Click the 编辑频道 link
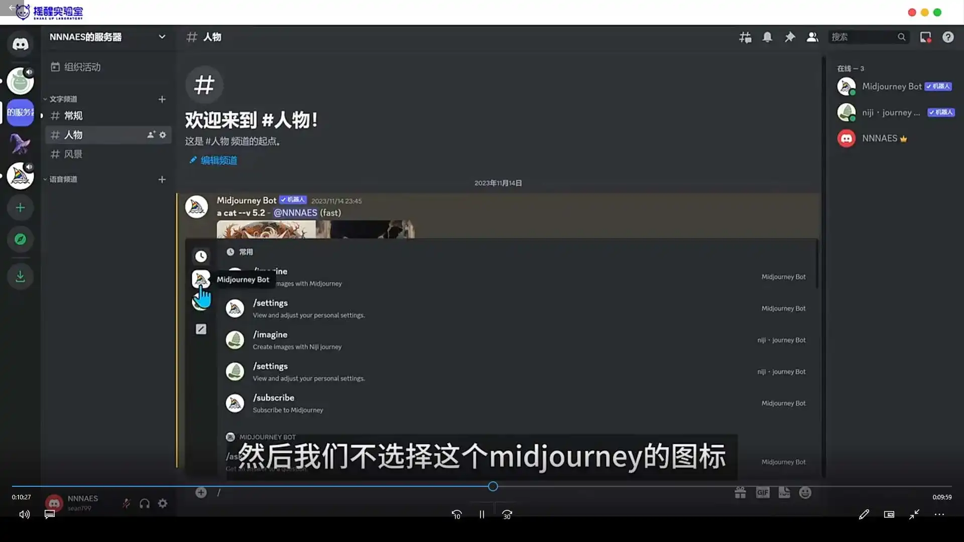 [x=218, y=160]
